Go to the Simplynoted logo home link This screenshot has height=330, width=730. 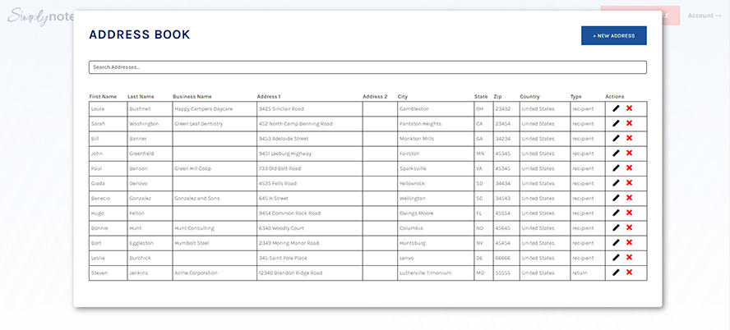coord(41,16)
